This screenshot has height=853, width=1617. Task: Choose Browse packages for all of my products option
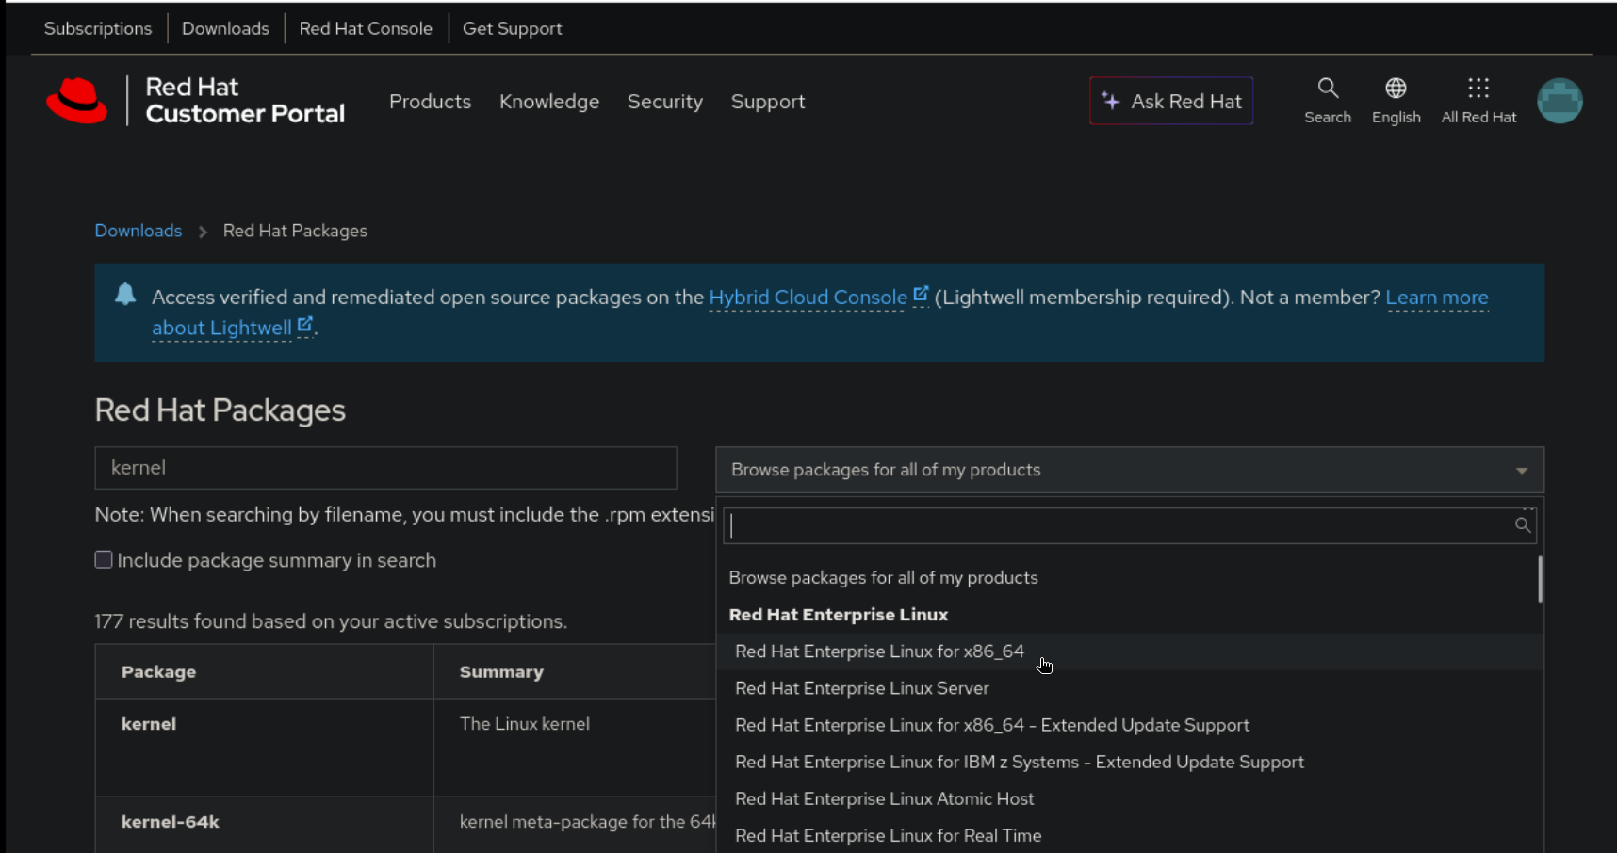(1130, 578)
